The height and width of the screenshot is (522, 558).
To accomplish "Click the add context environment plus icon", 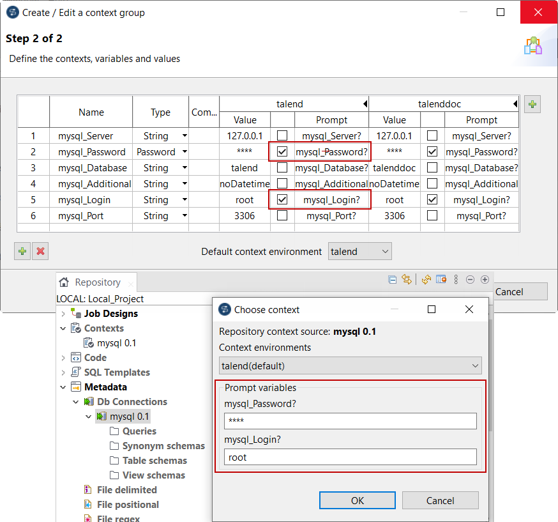I will [532, 105].
